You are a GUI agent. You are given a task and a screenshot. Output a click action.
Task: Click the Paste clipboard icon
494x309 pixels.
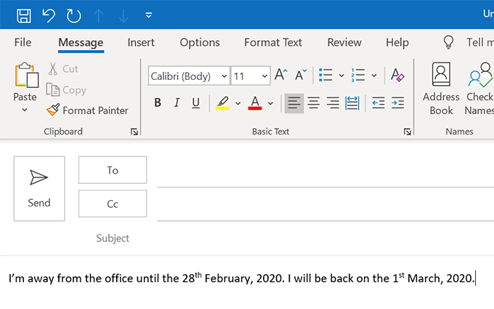[25, 77]
